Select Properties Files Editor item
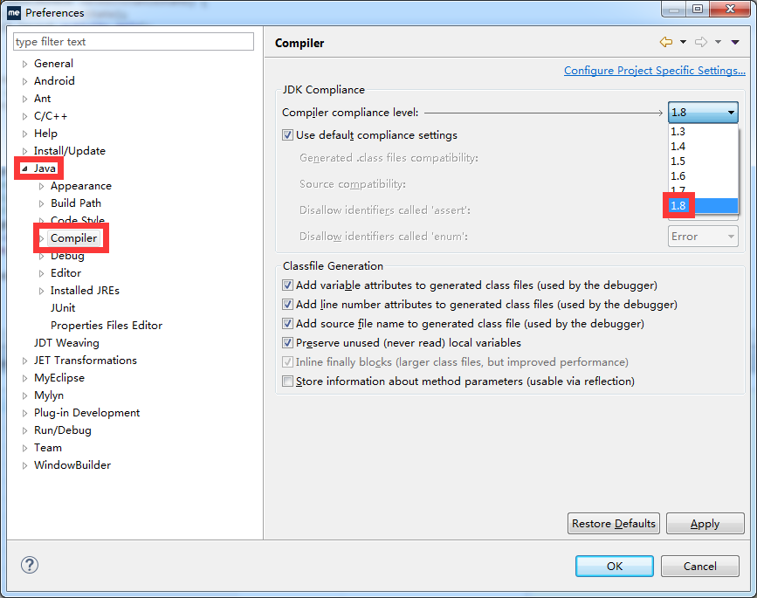757x598 pixels. pos(107,326)
